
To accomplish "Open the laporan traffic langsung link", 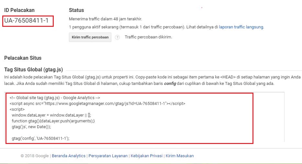I will (241, 27).
